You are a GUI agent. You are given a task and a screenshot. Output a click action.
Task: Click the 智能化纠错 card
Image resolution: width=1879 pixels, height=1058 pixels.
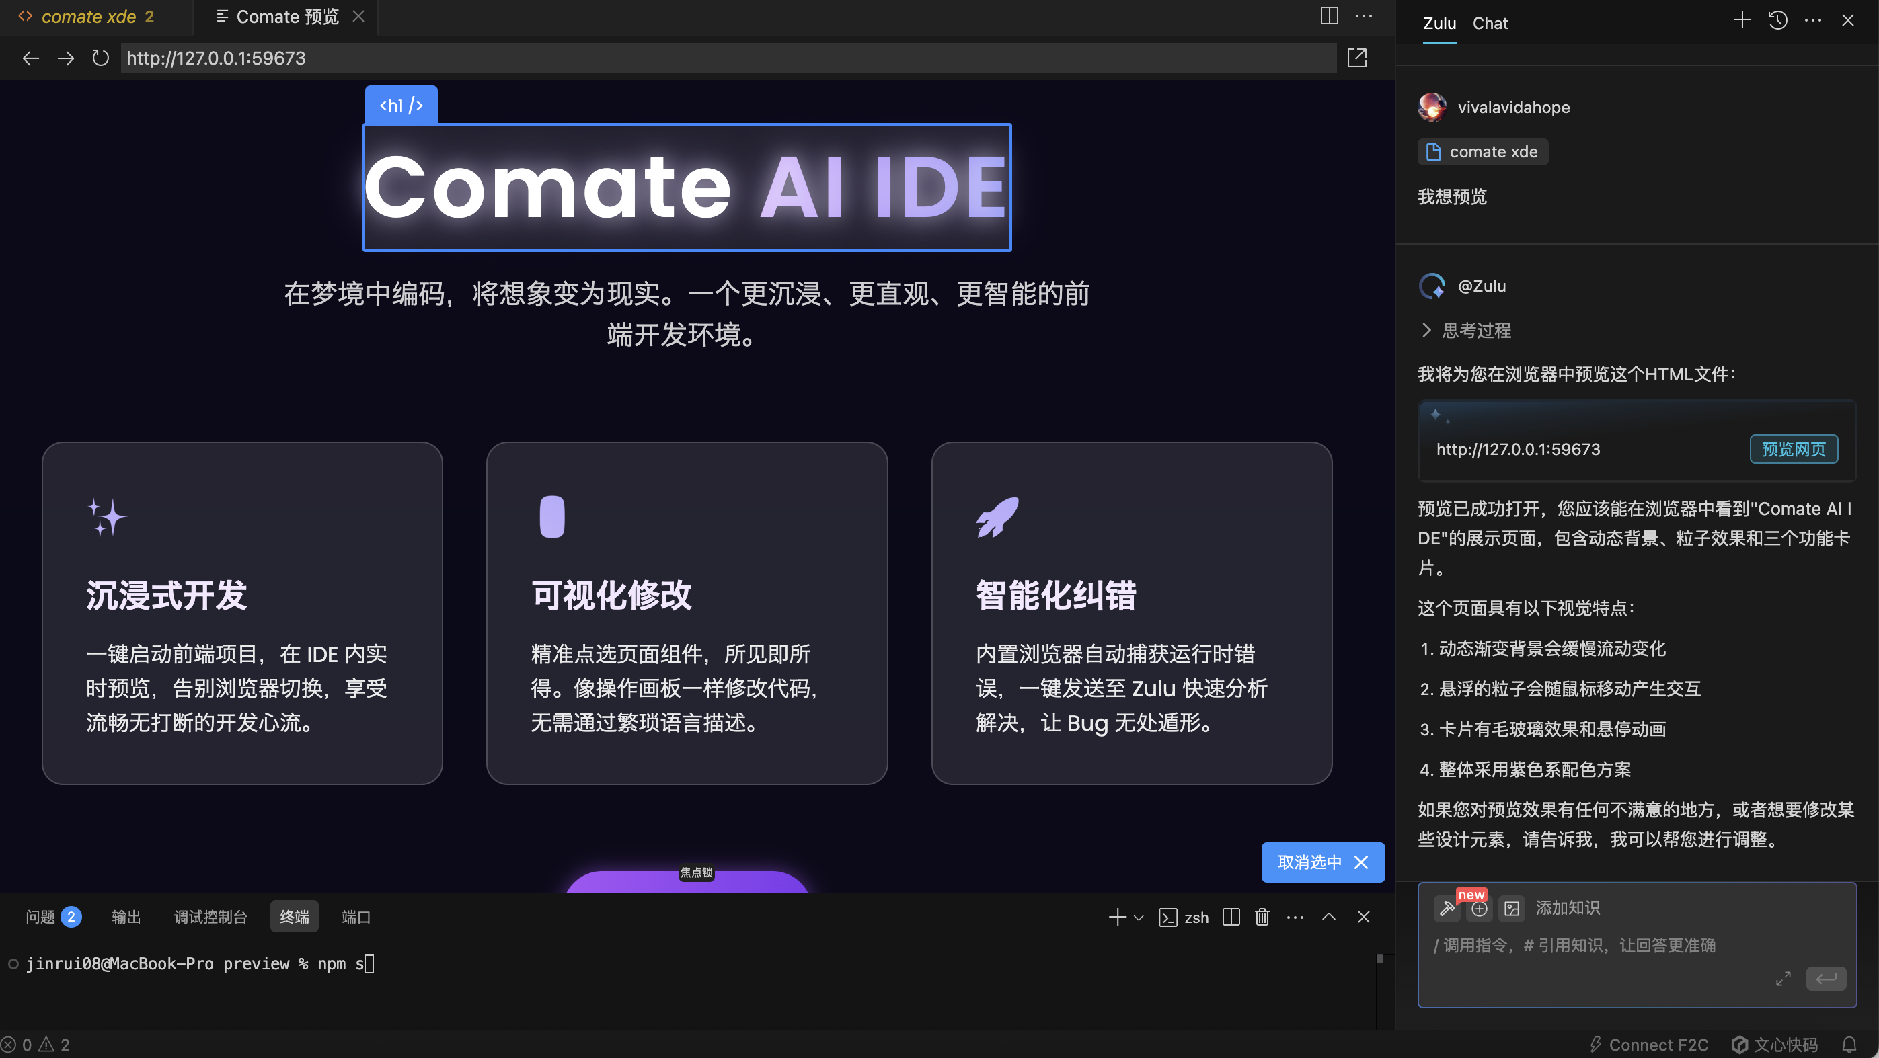[x=1131, y=612]
